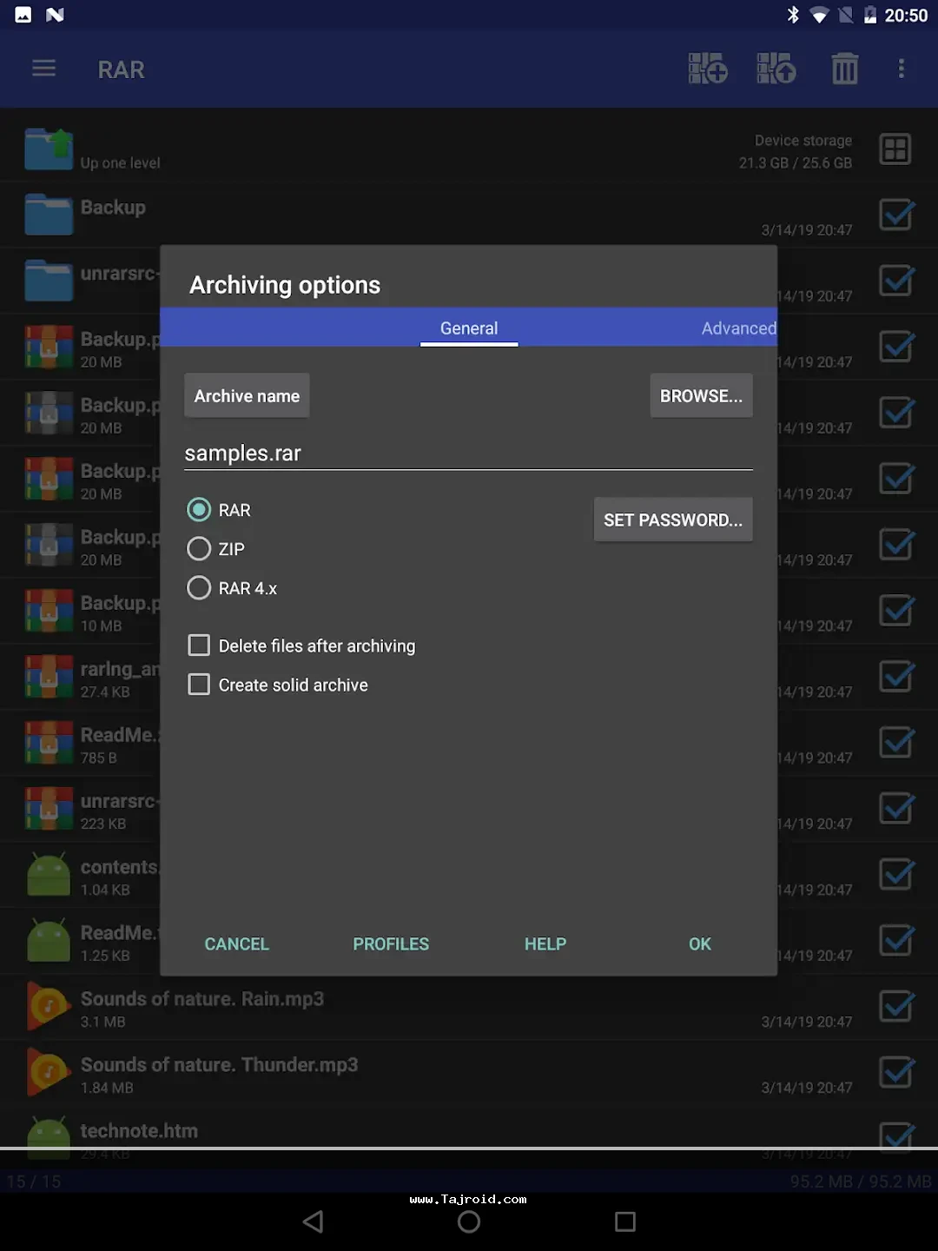
Task: Toggle the select-all grid icon
Action: click(x=895, y=149)
